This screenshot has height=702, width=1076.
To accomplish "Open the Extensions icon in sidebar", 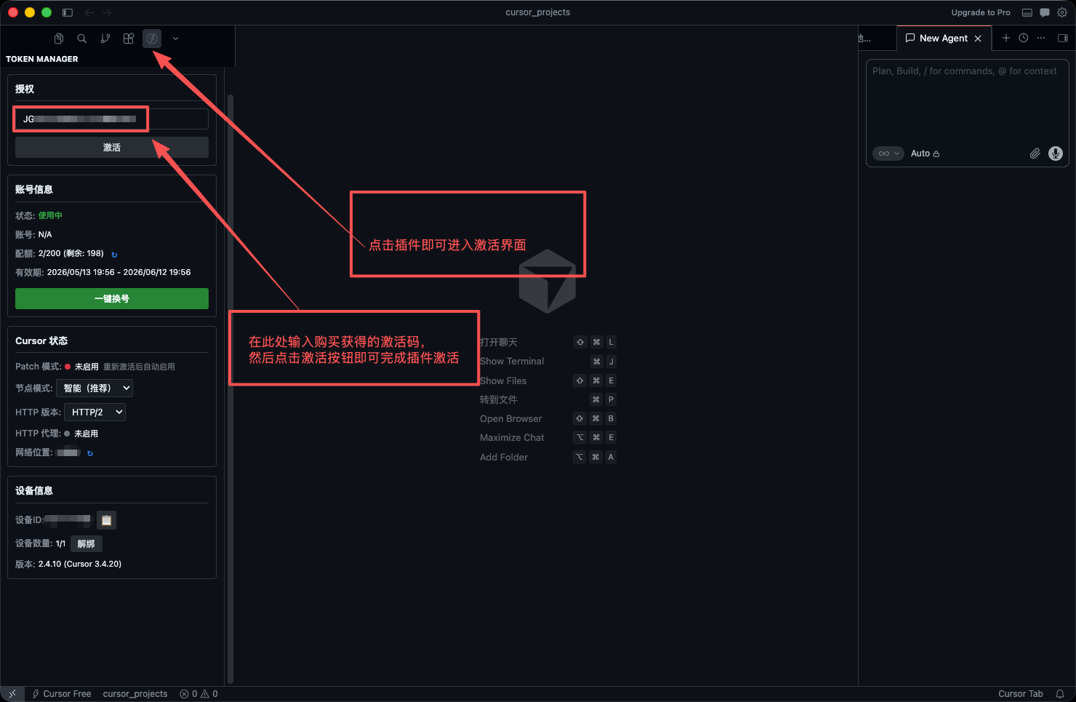I will (x=129, y=39).
